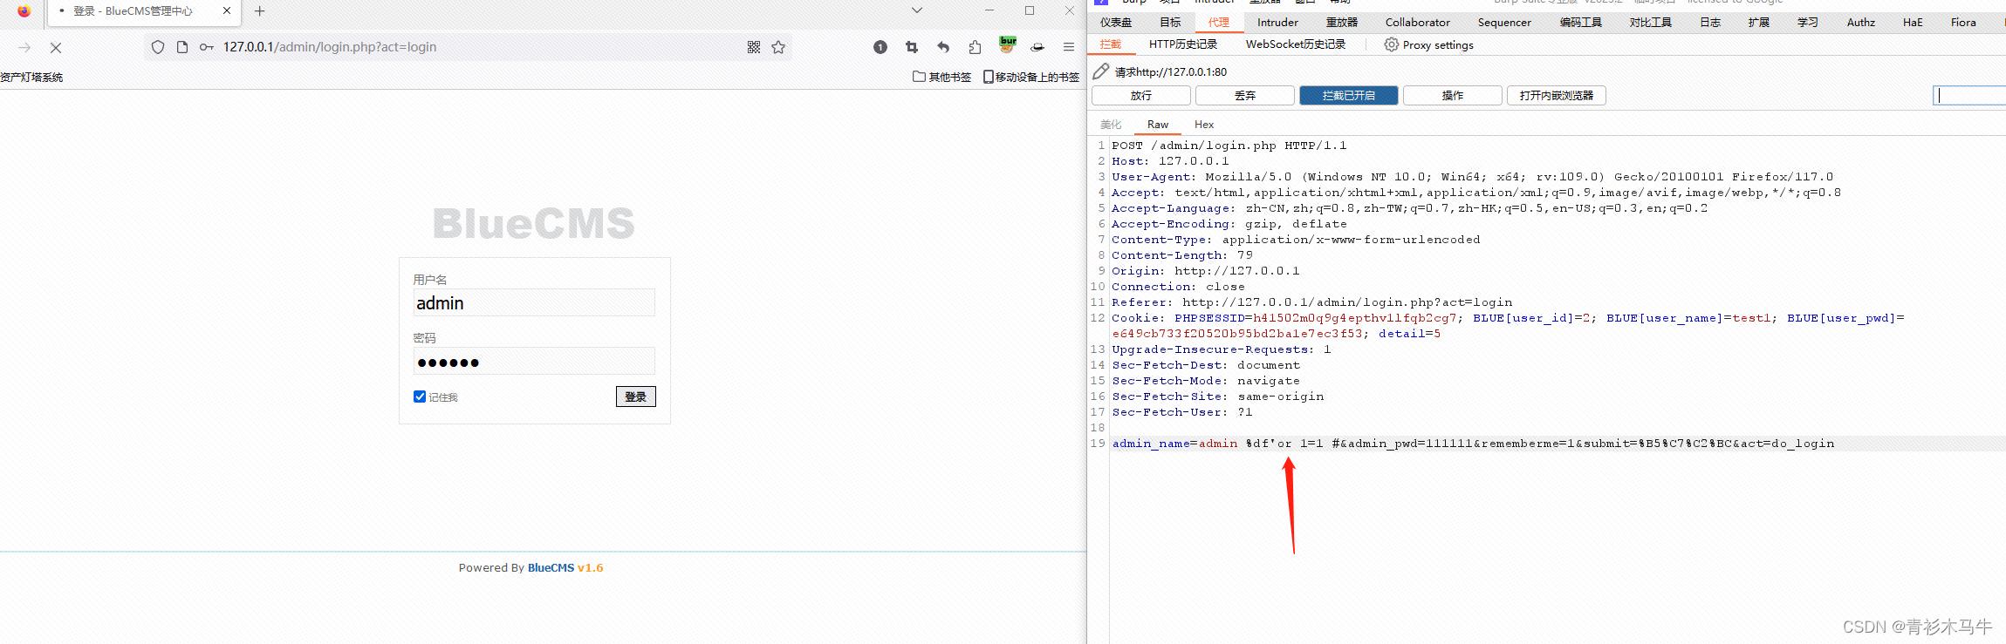Stop loading the page in Firefox
This screenshot has height=644, width=2006.
[55, 48]
